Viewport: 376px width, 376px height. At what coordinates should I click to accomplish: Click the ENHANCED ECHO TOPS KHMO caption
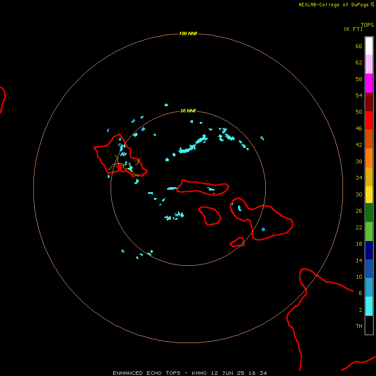[190, 373]
